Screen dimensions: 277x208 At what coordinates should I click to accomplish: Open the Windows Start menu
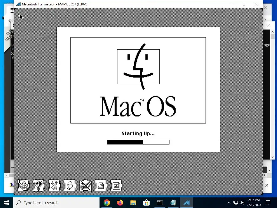(6, 203)
